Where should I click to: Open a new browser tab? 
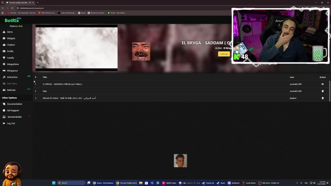[x=38, y=3]
